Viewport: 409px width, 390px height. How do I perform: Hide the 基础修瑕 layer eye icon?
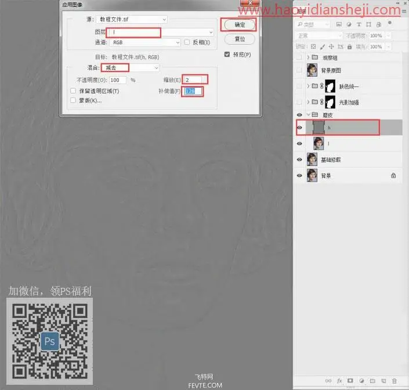point(299,160)
